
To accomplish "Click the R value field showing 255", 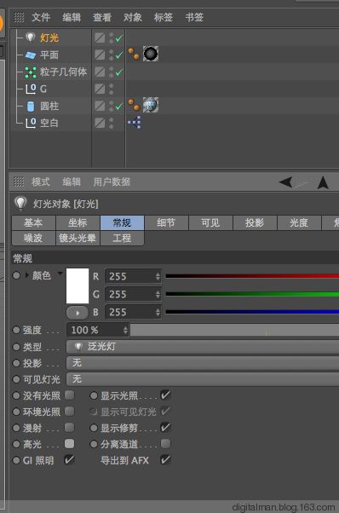I will point(133,276).
